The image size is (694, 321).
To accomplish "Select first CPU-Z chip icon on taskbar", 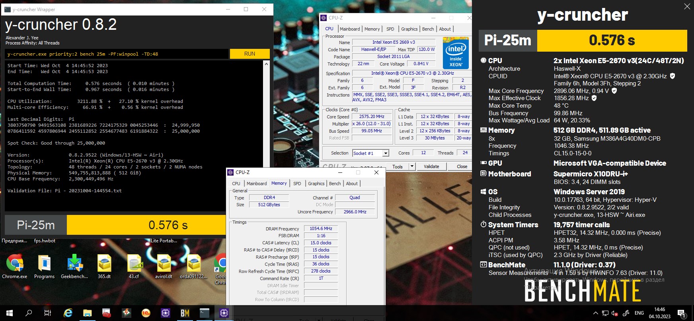I will coord(166,313).
